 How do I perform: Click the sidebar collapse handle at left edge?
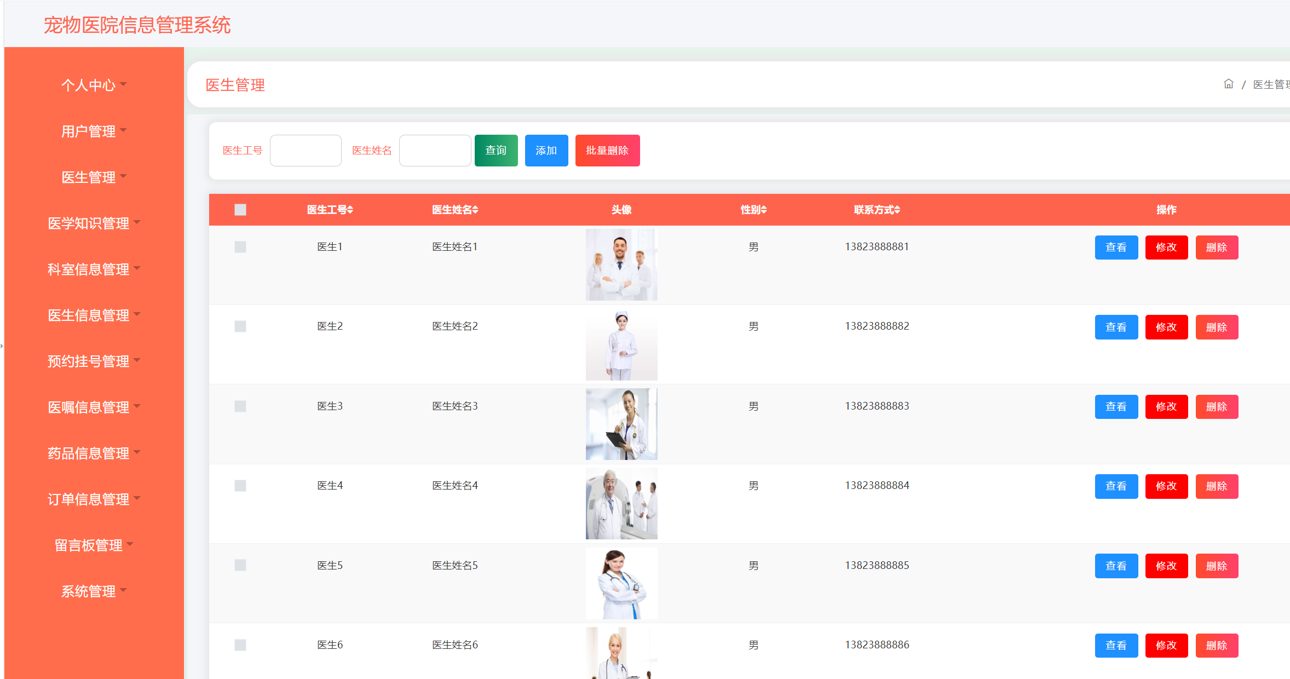click(x=2, y=346)
